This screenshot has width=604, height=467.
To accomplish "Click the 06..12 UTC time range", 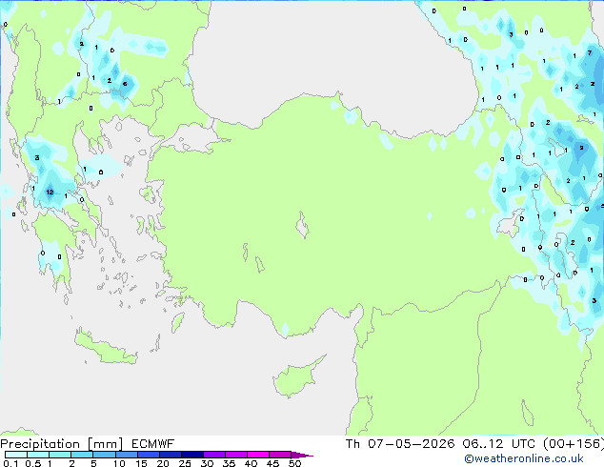I will [499, 444].
